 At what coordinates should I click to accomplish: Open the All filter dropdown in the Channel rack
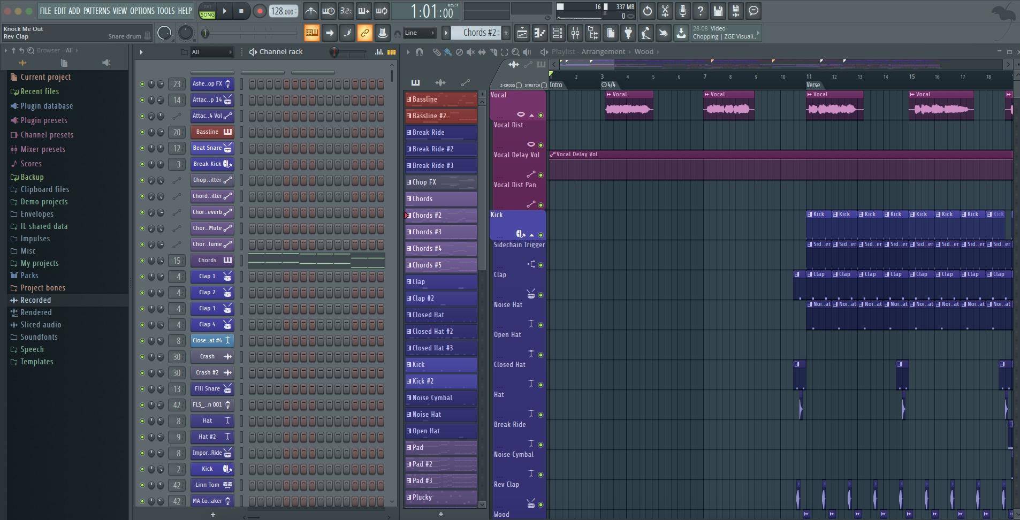(x=211, y=52)
